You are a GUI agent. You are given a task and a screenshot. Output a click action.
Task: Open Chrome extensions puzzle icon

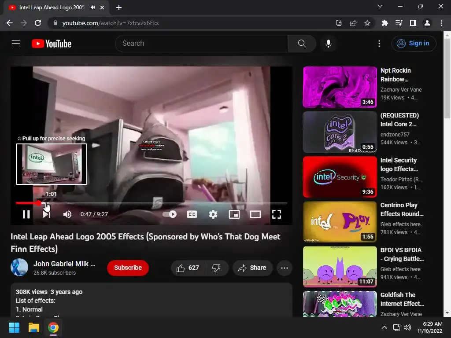click(384, 23)
